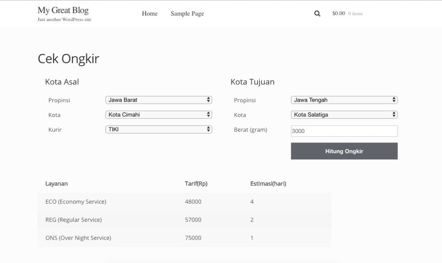This screenshot has height=263, width=442.
Task: Click the Hitung Ongkir button
Action: pyautogui.click(x=344, y=151)
